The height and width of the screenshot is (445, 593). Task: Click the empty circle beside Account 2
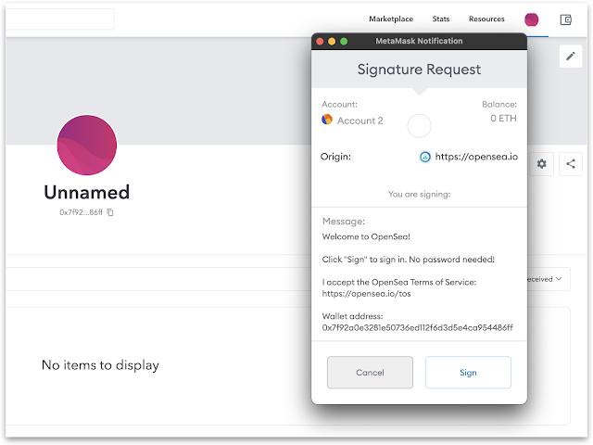[419, 126]
